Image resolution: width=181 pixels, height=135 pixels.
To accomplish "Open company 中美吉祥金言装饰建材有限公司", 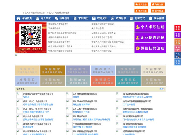I will 87,124.
